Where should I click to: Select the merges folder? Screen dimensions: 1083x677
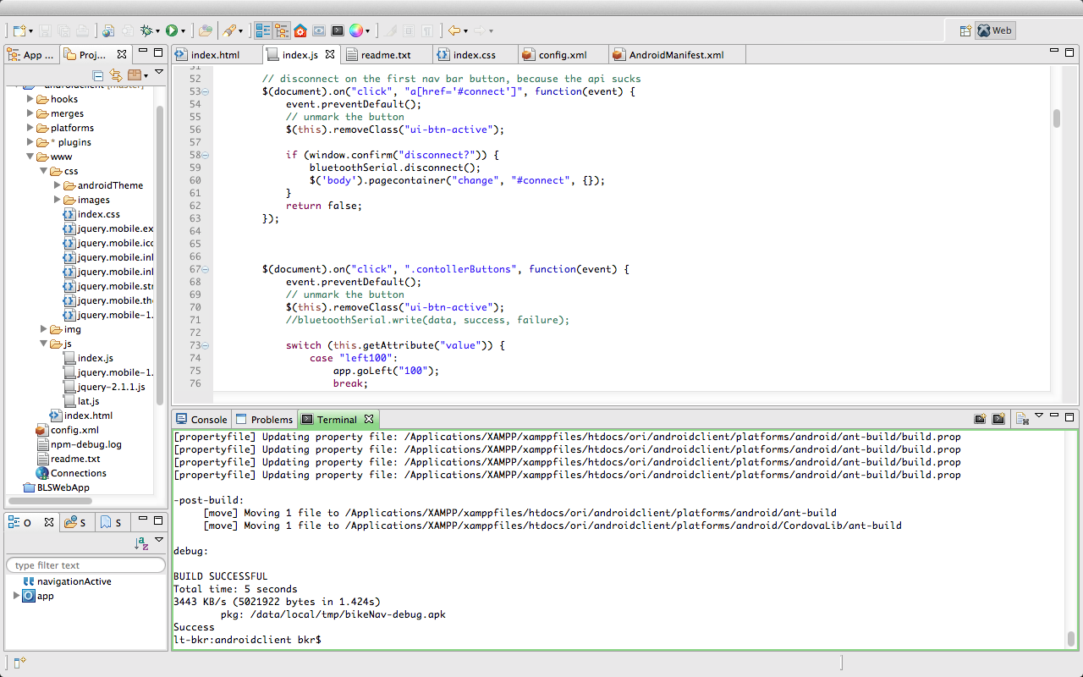(x=60, y=113)
